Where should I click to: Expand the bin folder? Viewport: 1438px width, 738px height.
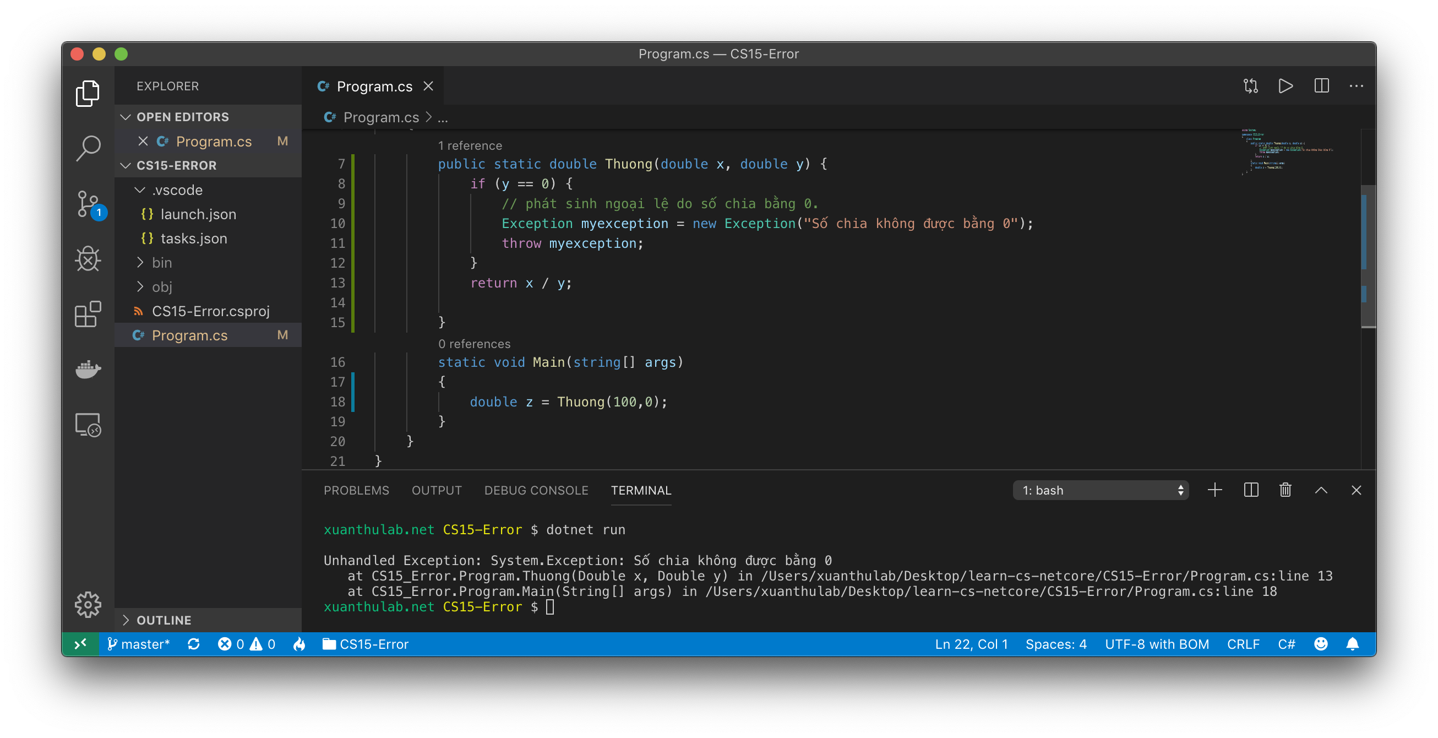(x=162, y=262)
